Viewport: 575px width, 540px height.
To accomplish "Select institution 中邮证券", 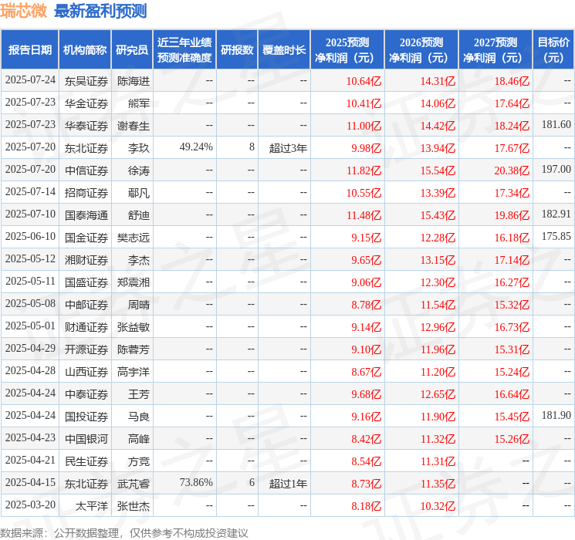I will [x=86, y=305].
